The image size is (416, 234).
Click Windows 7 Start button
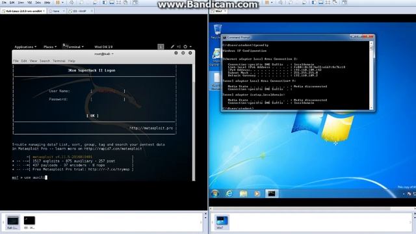point(215,194)
